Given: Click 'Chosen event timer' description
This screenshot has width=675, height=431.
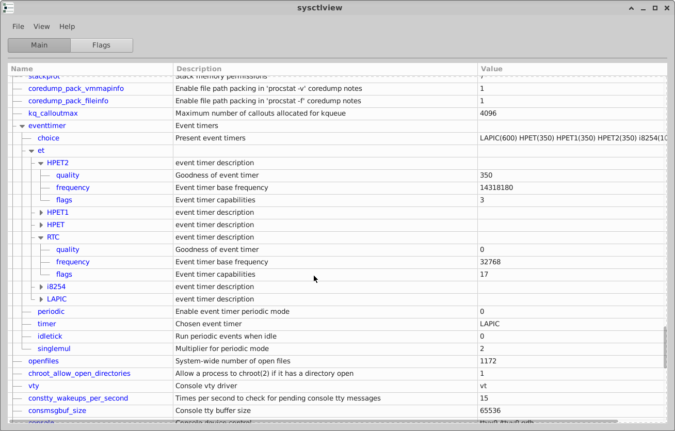Looking at the screenshot, I should pos(208,324).
